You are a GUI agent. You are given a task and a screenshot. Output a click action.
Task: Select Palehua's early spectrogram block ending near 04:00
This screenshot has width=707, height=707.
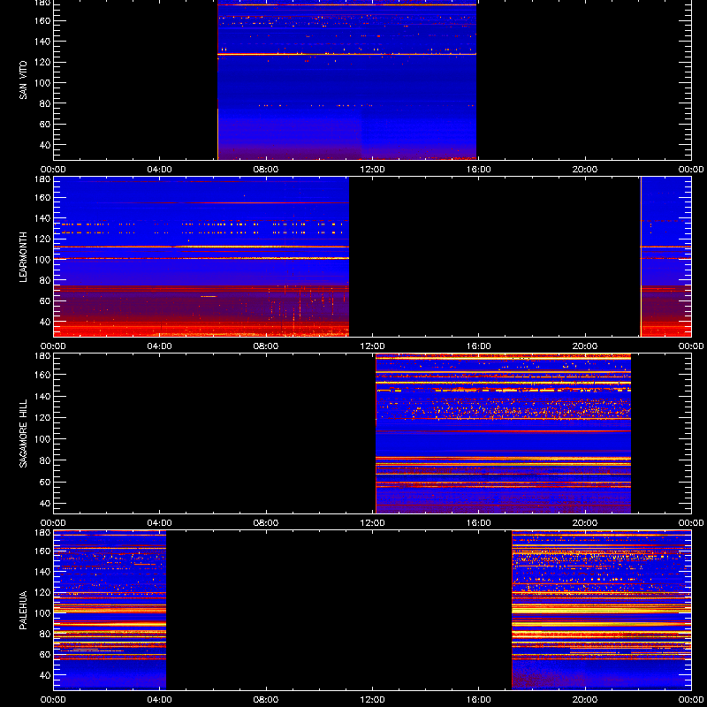point(110,610)
